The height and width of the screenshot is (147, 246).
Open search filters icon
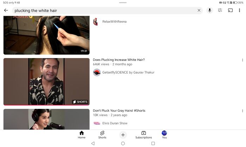[x=220, y=10]
